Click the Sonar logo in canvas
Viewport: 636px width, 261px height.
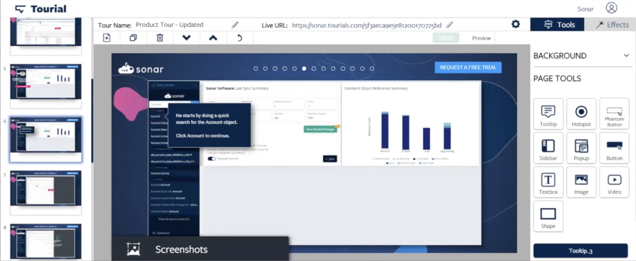tap(140, 69)
